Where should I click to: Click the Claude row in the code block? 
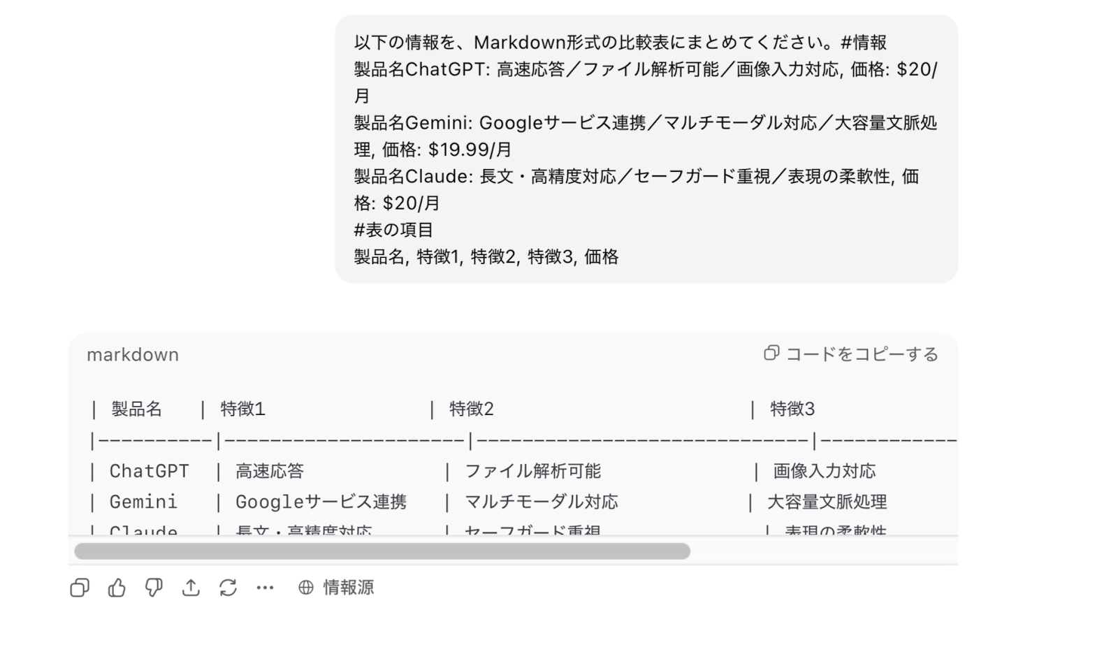pyautogui.click(x=144, y=530)
